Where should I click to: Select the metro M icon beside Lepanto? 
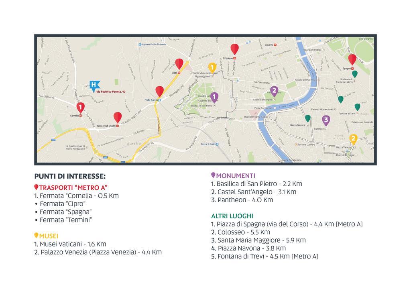[275, 45]
